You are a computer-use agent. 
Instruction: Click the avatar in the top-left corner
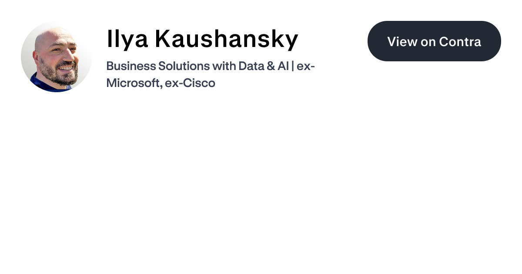click(x=57, y=57)
